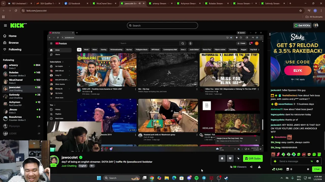Viewport: 325px width, 182px height.
Task: Open the chat shop icon
Action: [288, 169]
